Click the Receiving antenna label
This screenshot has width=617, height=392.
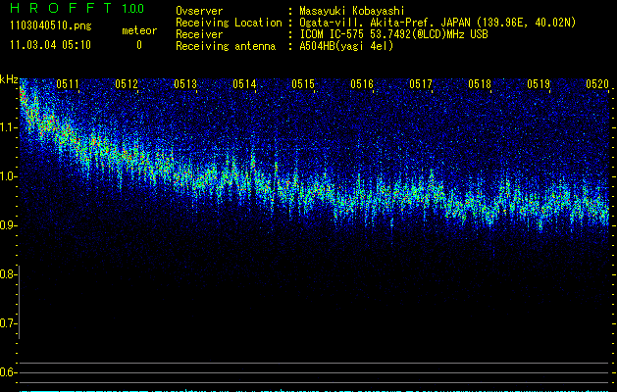pyautogui.click(x=226, y=46)
